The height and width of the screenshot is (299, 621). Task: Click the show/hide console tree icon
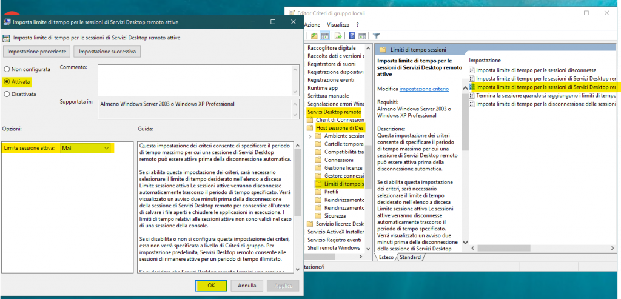click(326, 36)
